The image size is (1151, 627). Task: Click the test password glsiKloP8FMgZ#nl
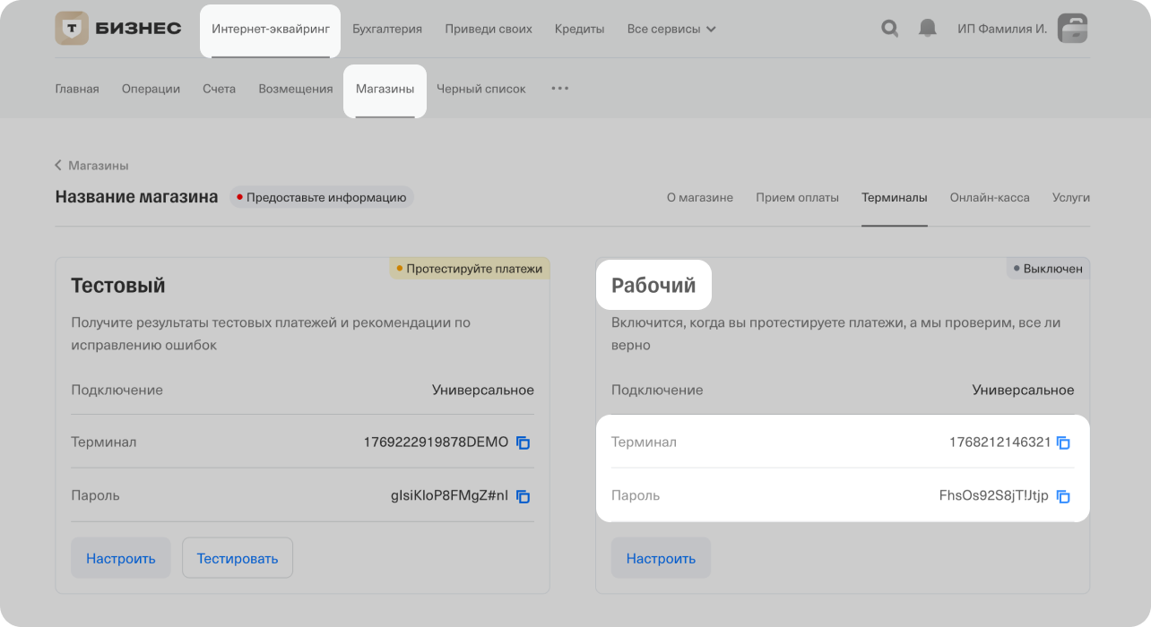(449, 496)
